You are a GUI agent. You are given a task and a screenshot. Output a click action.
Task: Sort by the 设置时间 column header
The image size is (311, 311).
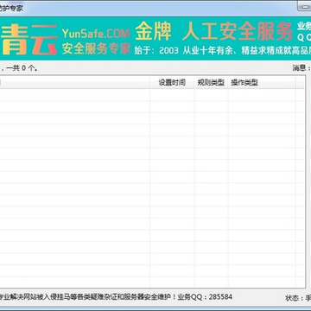[172, 83]
